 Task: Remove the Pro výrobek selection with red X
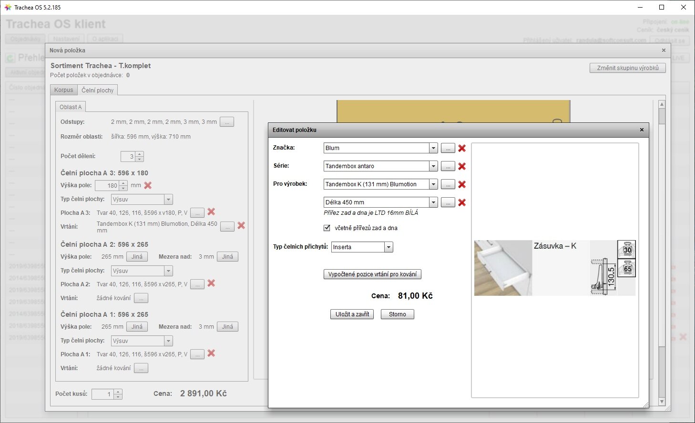tap(461, 184)
